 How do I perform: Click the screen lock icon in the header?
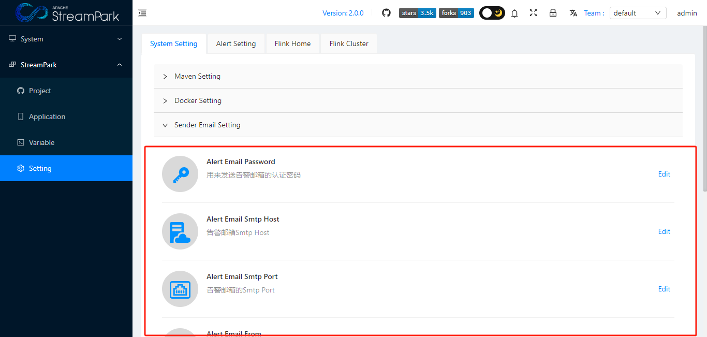[x=553, y=13]
